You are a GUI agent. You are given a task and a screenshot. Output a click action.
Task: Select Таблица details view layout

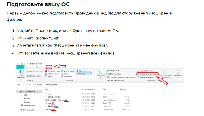(84, 74)
